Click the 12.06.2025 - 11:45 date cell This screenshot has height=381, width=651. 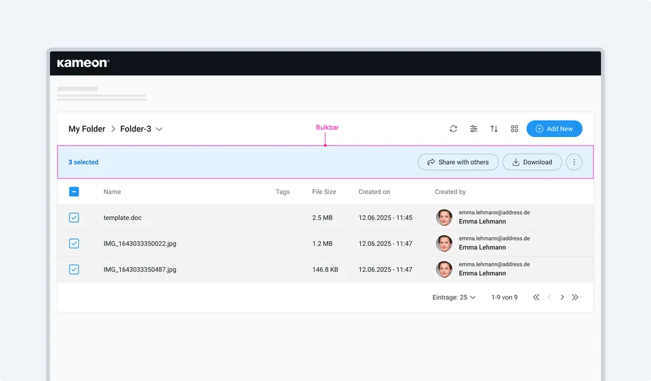tap(385, 218)
